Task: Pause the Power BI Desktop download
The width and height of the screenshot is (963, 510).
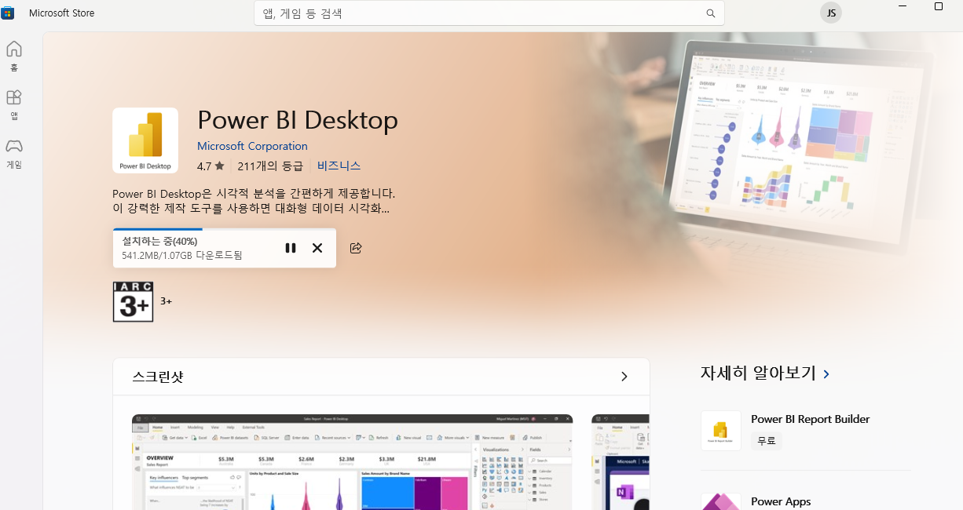Action: pos(291,248)
